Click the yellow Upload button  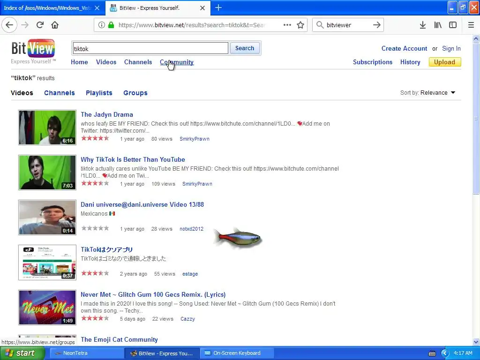point(445,62)
